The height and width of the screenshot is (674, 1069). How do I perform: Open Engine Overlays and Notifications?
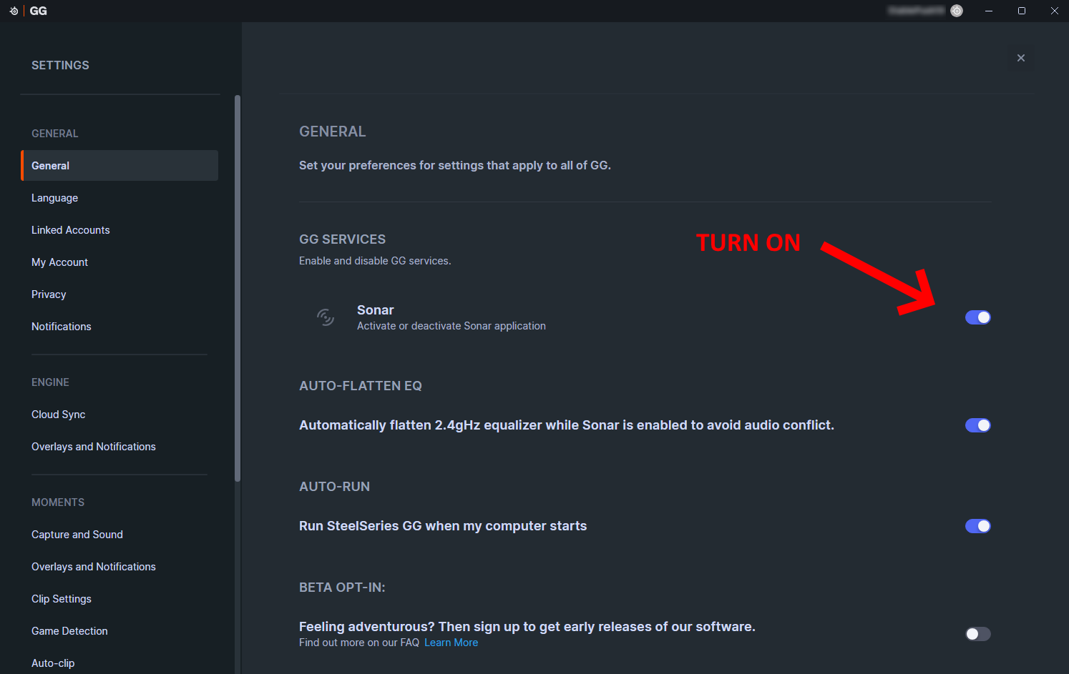point(93,447)
